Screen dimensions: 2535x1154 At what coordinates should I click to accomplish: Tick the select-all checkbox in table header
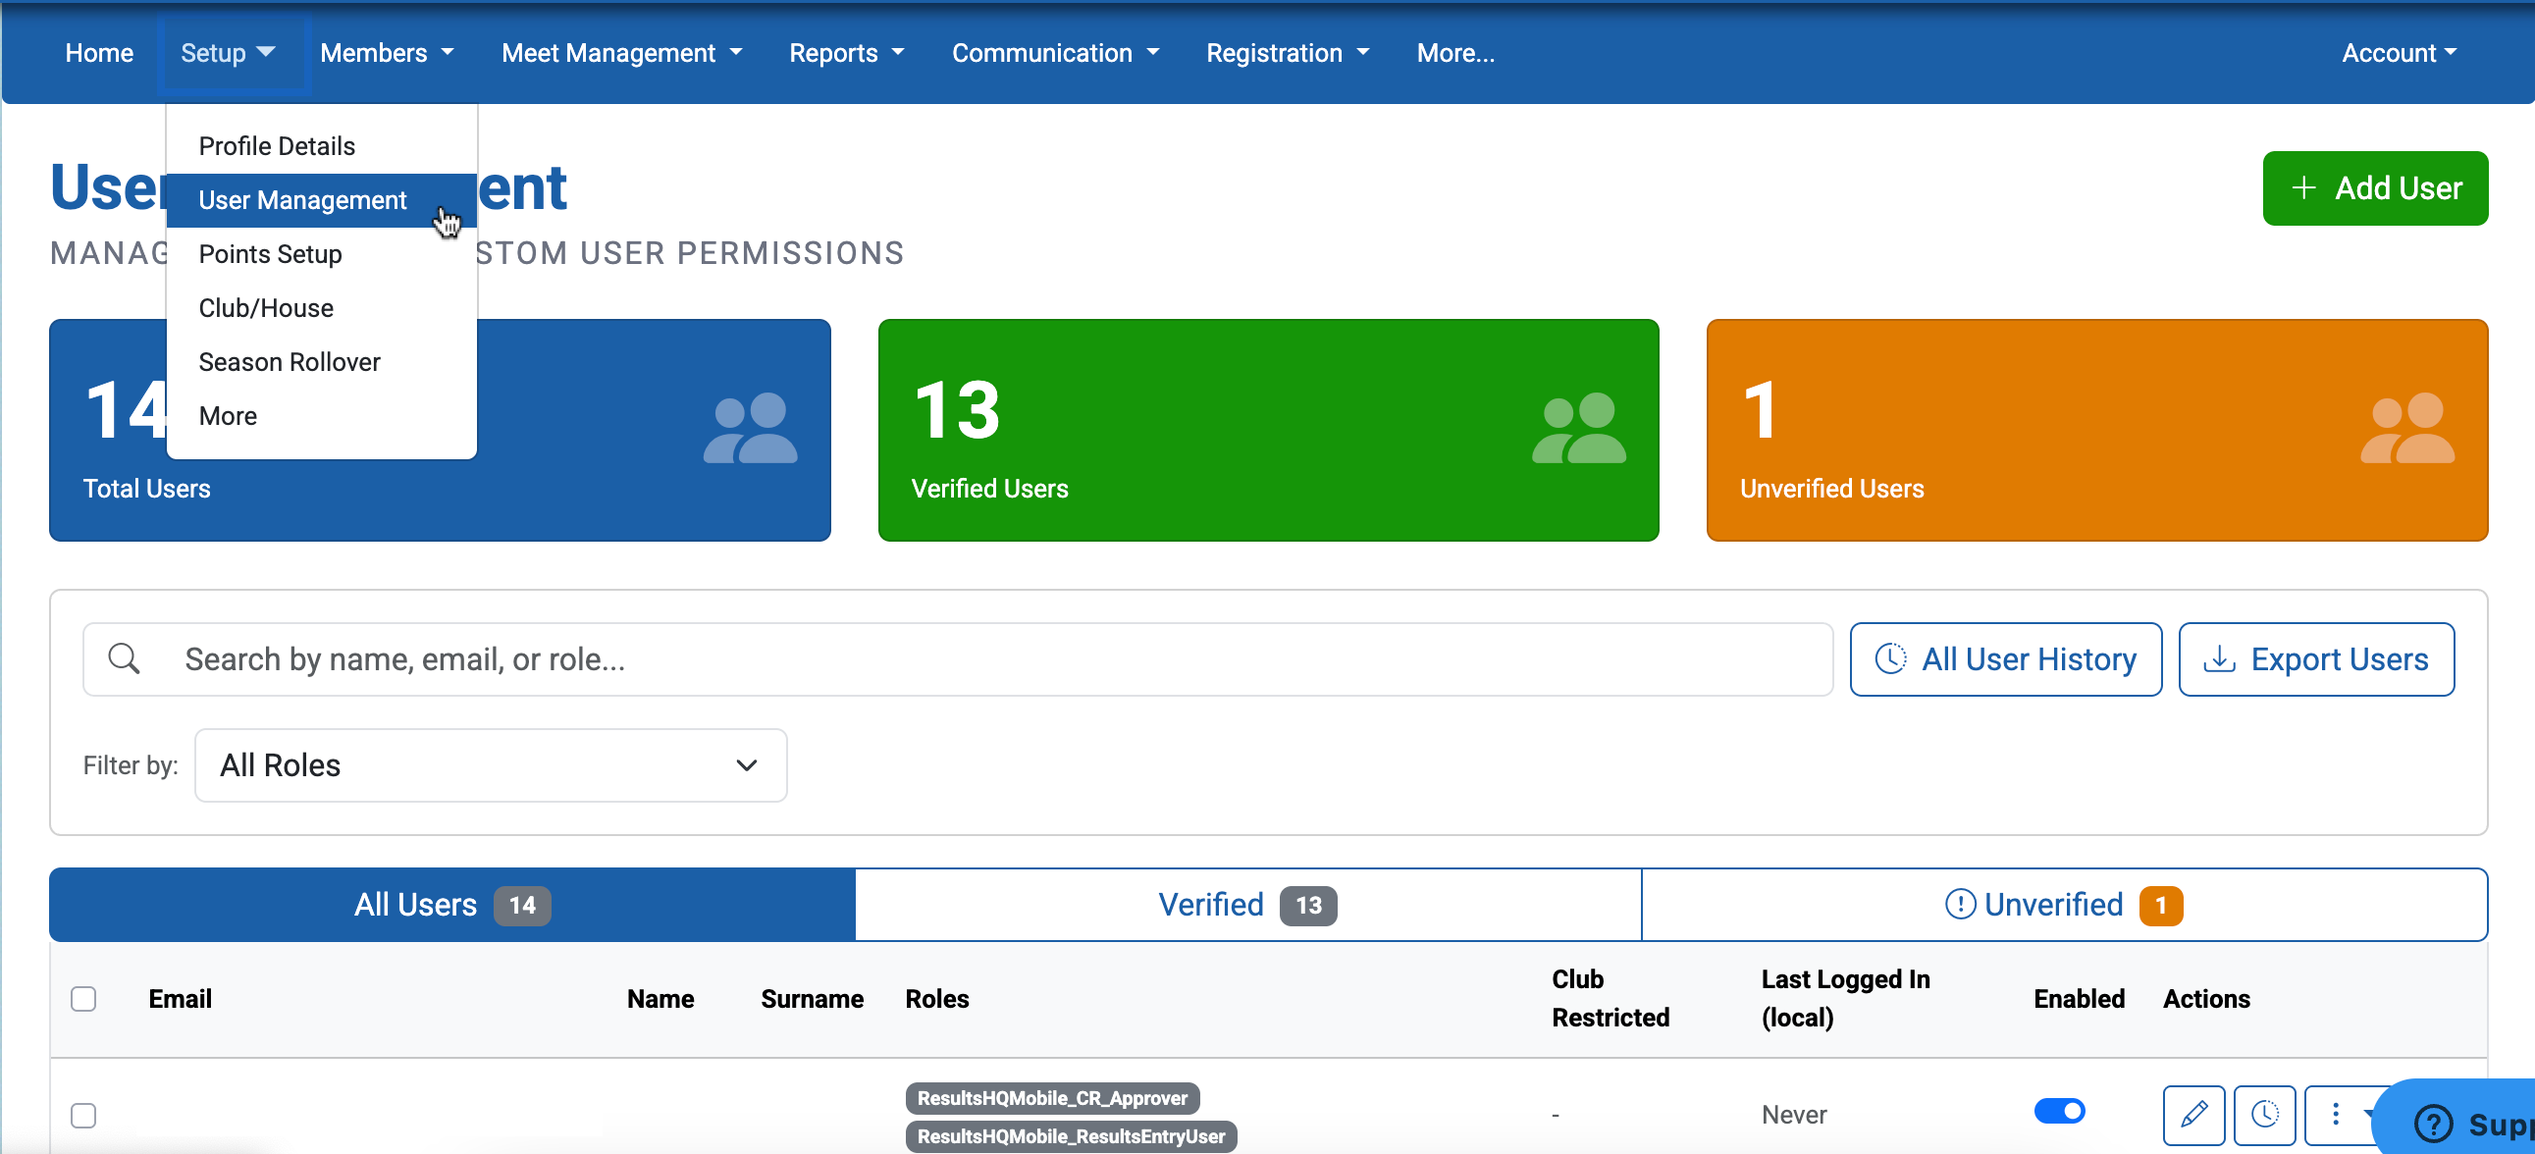point(83,999)
